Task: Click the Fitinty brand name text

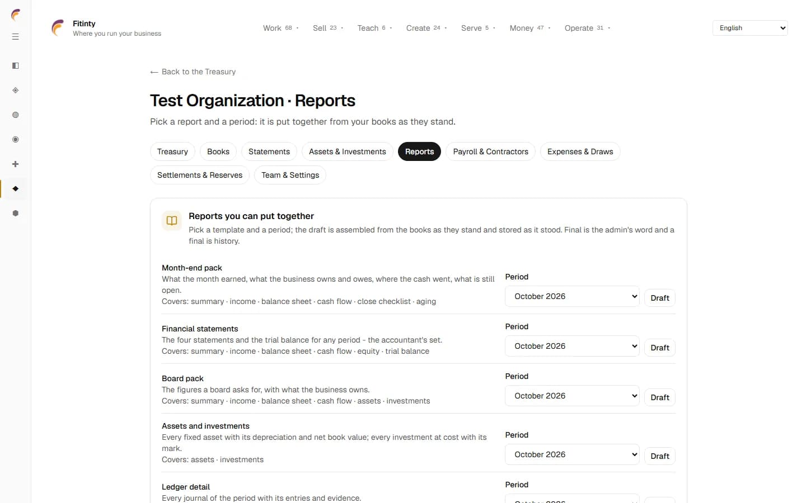Action: pos(84,23)
